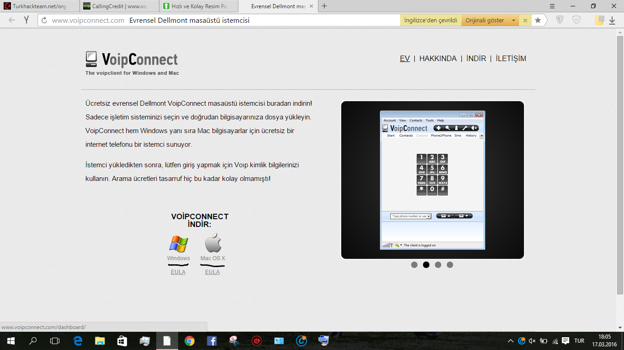624x350 pixels.
Task: Open the EULA link under Windows
Action: [x=178, y=272]
